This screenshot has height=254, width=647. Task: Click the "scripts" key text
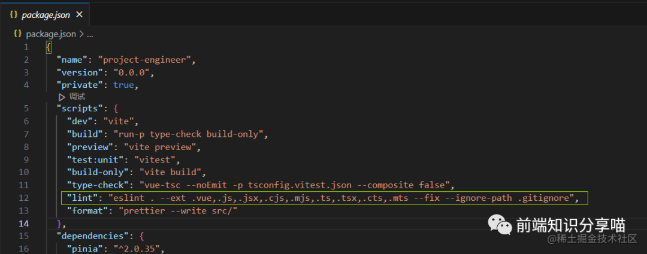[x=80, y=109]
